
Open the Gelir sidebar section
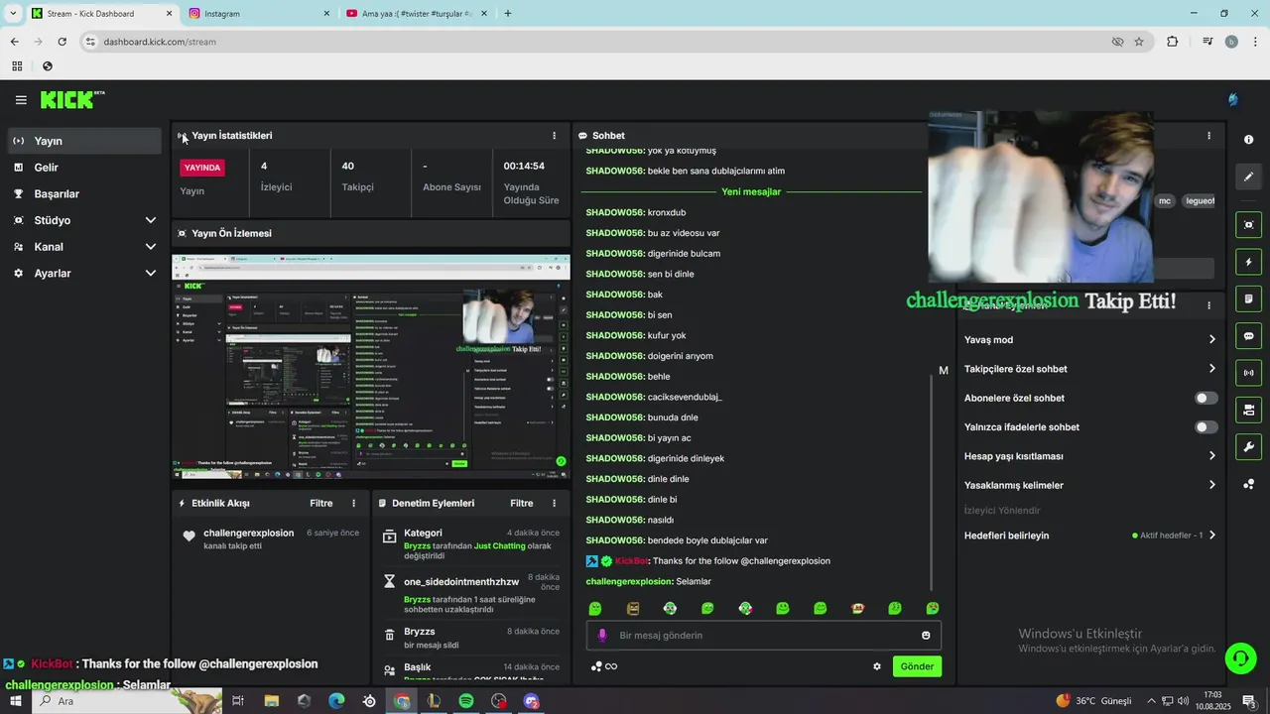coord(83,168)
